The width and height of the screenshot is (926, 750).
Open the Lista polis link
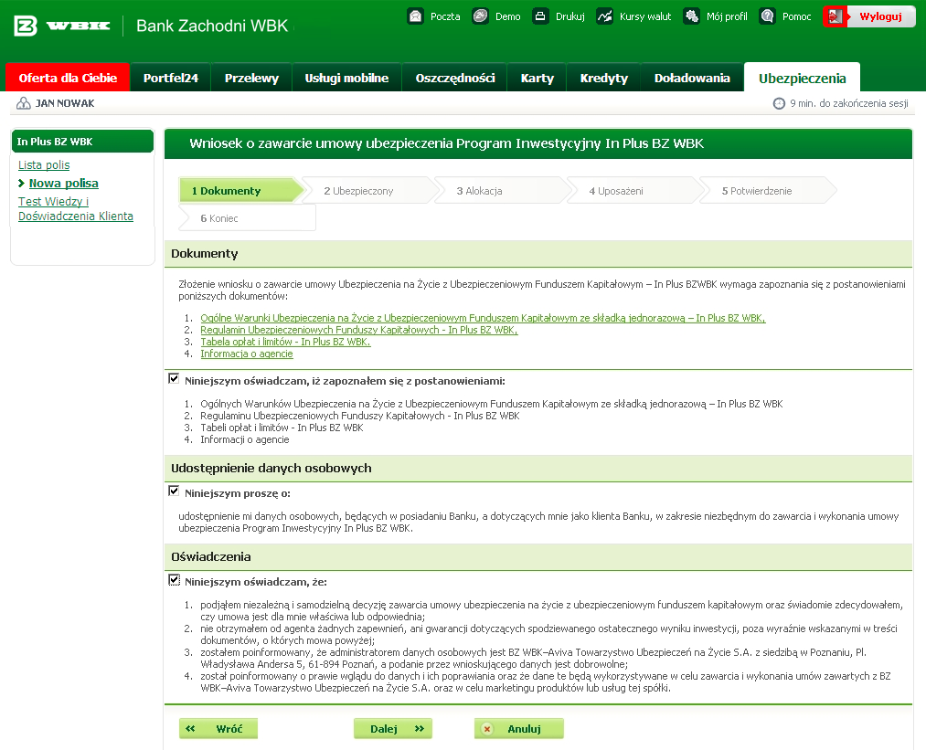(44, 165)
